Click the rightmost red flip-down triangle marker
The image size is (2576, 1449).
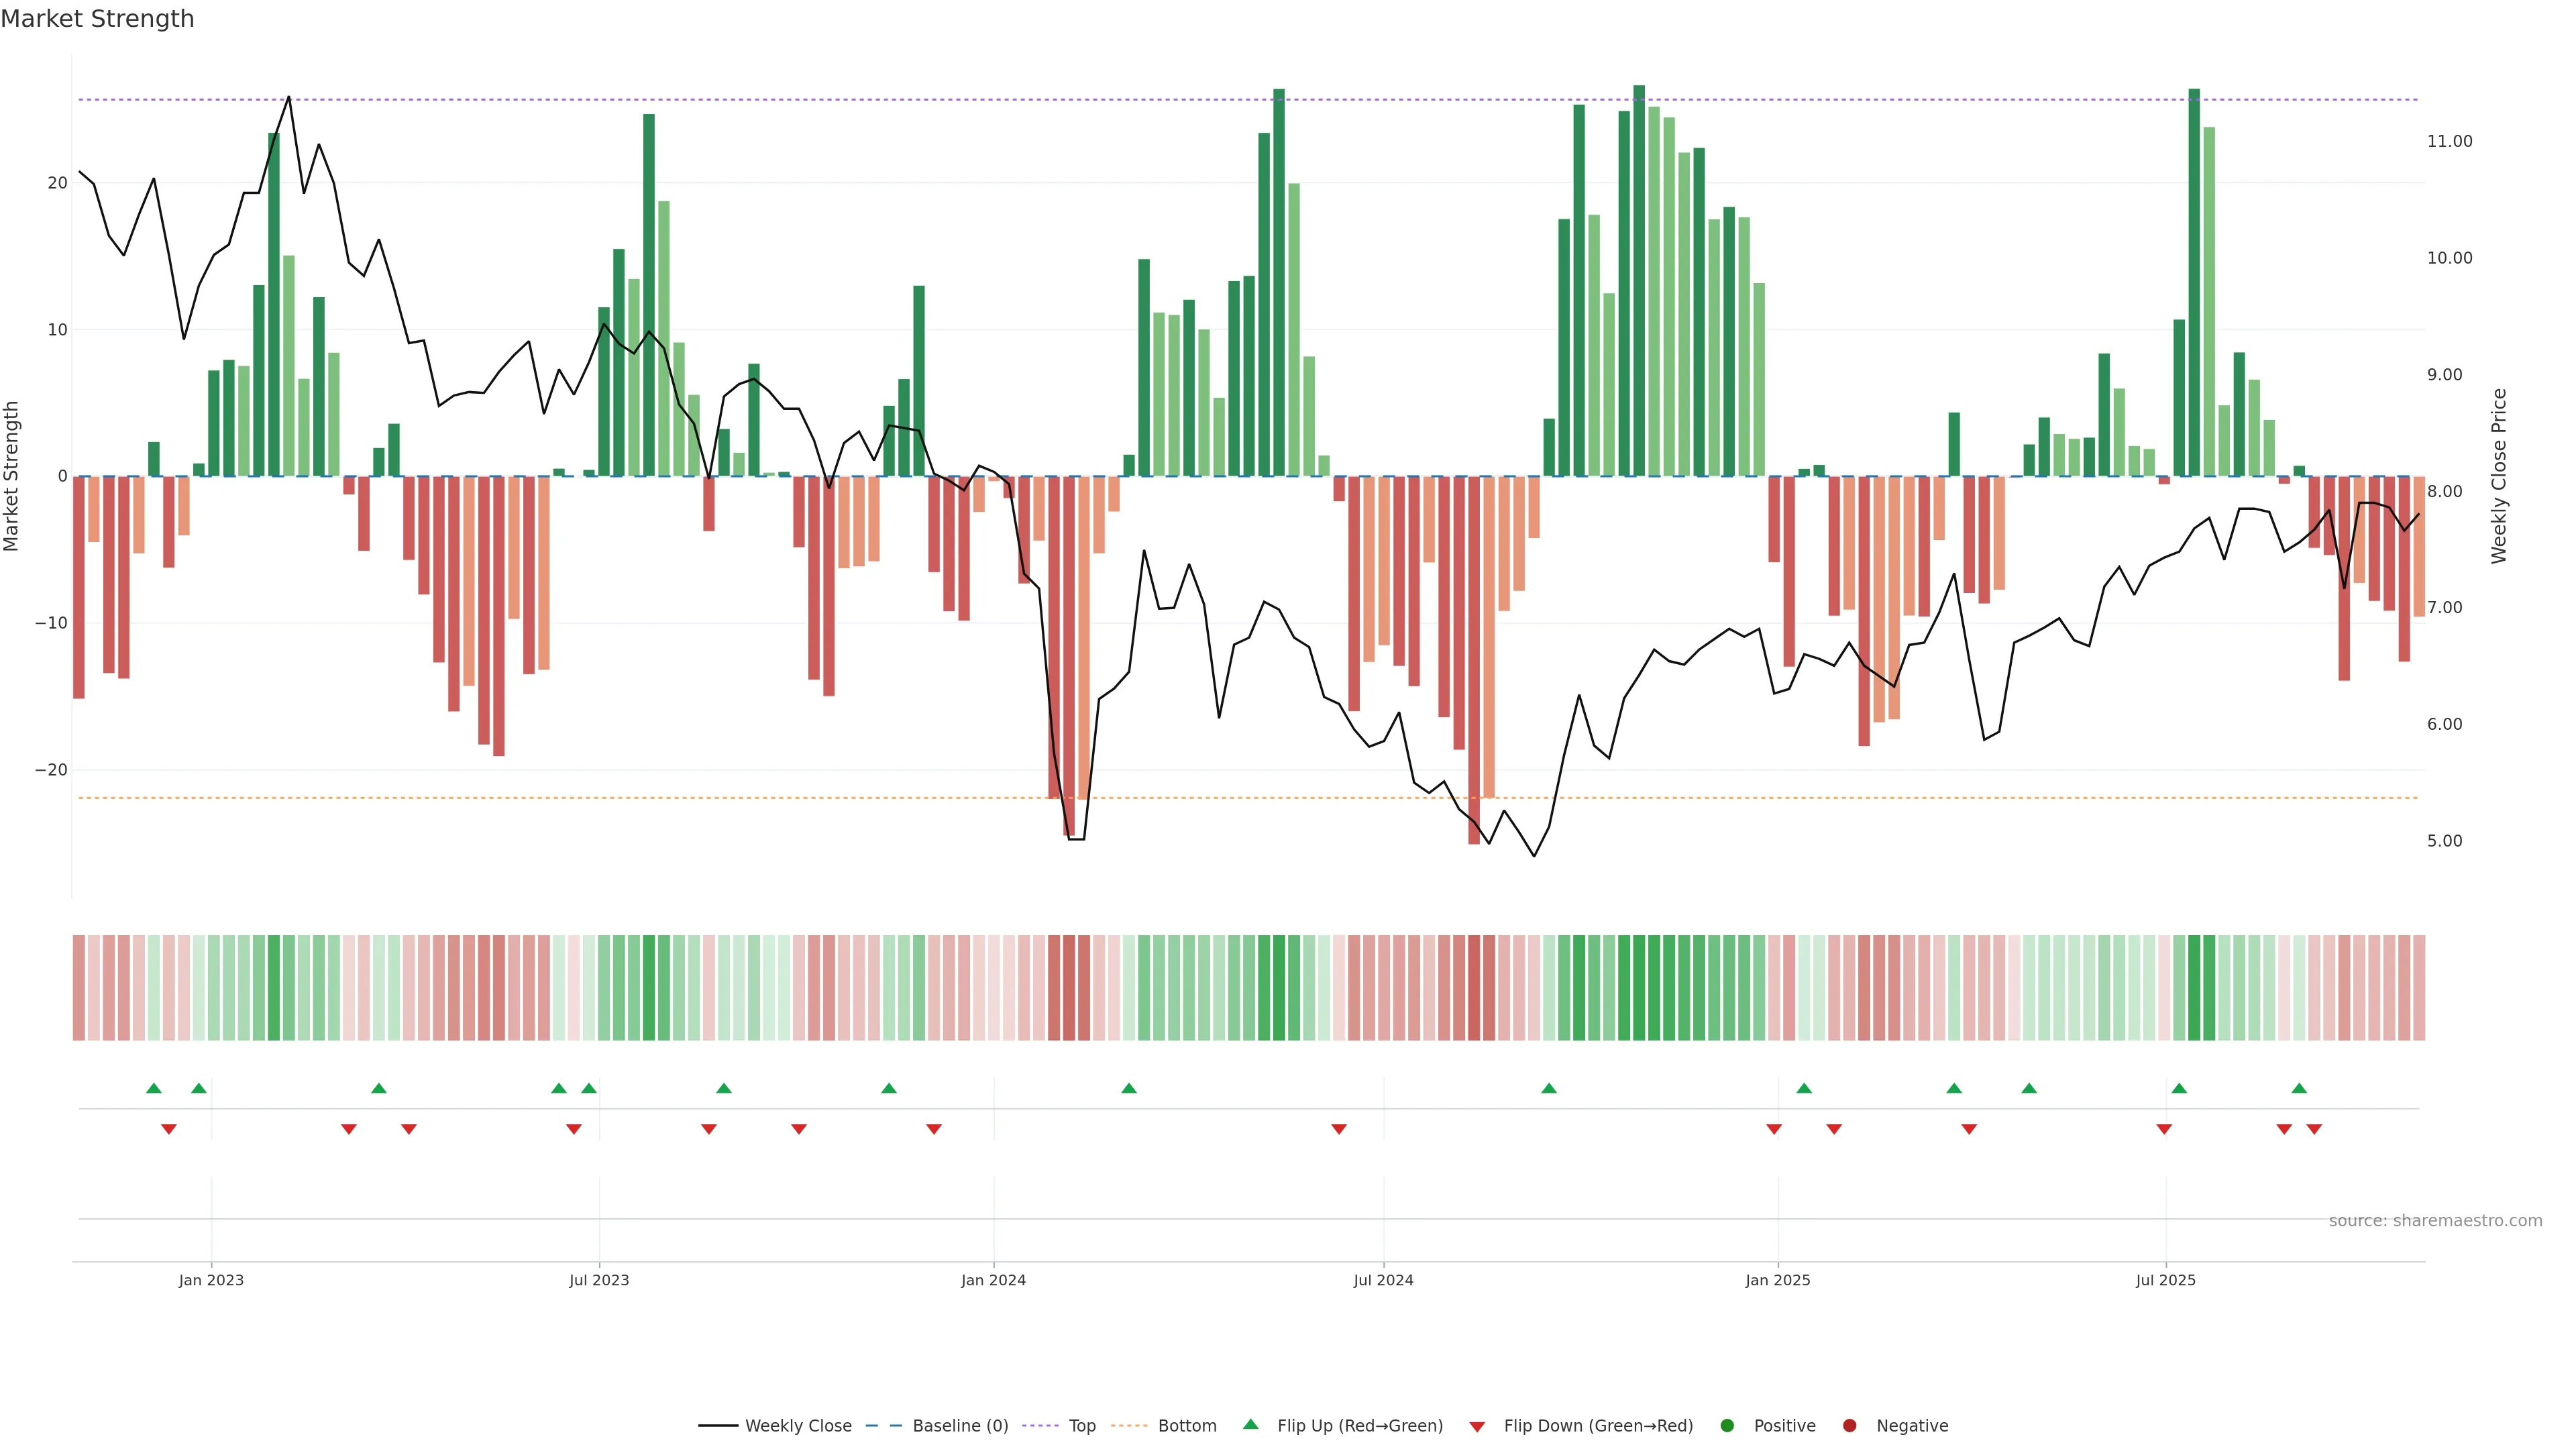click(2314, 1129)
